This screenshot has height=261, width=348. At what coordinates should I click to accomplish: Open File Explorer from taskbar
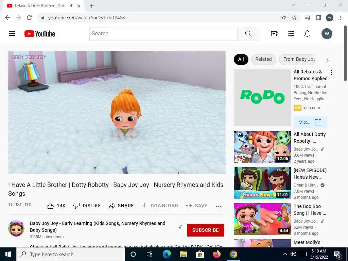pyautogui.click(x=183, y=254)
